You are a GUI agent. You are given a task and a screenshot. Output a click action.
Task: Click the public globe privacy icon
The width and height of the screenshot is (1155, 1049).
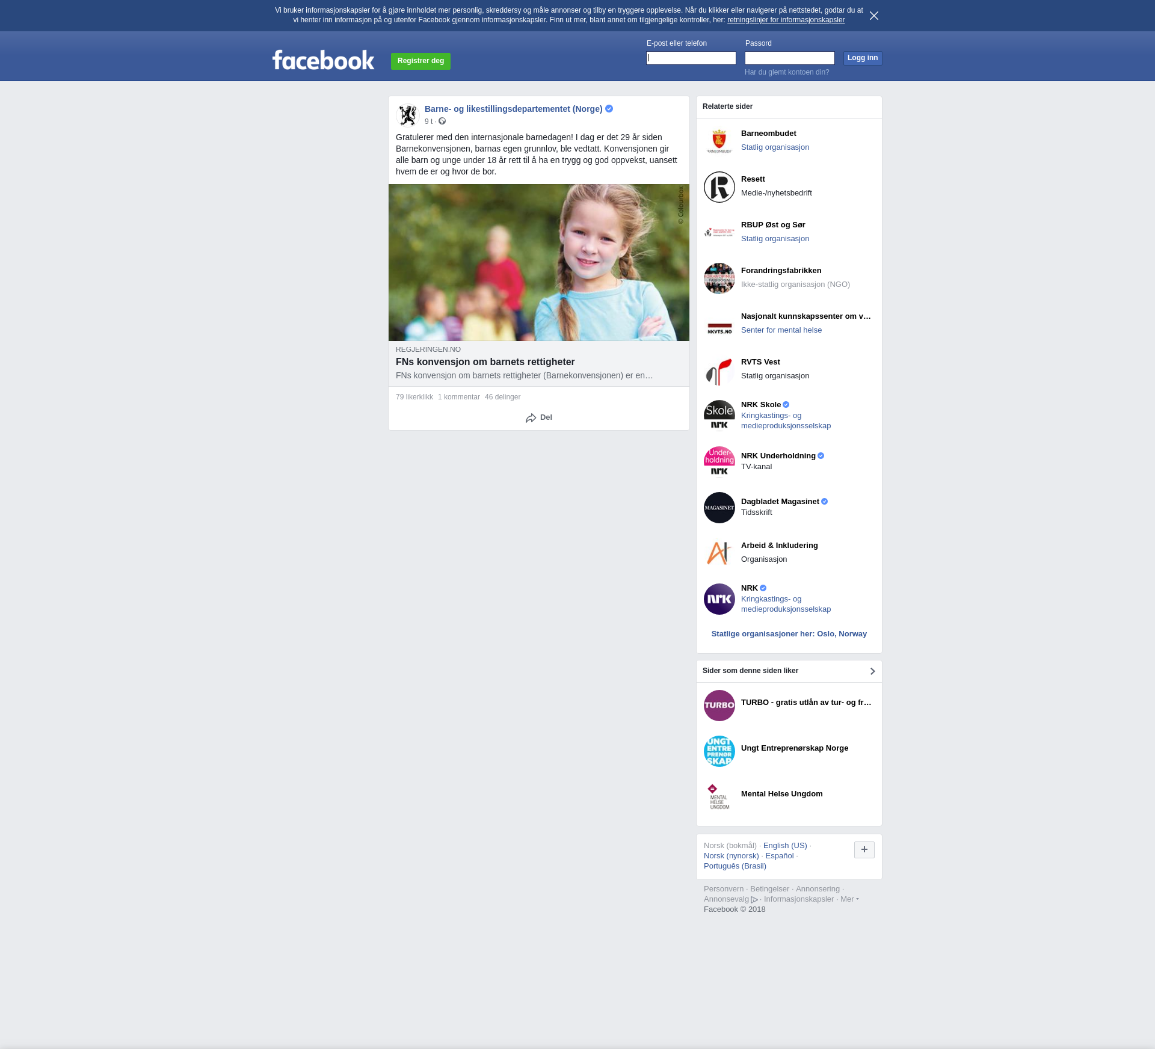[442, 122]
